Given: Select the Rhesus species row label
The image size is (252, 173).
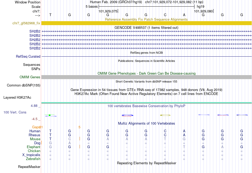Looking at the screenshot, I should [x=34, y=135].
